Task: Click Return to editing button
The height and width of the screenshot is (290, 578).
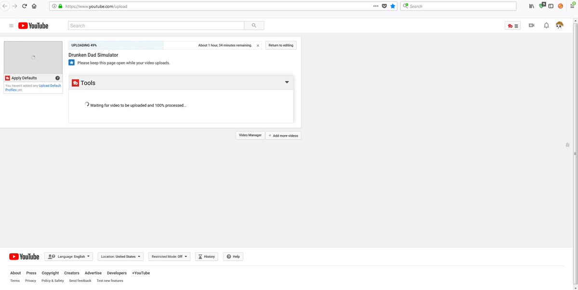Action: (x=281, y=45)
